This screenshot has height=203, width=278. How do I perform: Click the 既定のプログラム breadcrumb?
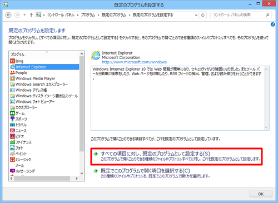tap(114, 15)
